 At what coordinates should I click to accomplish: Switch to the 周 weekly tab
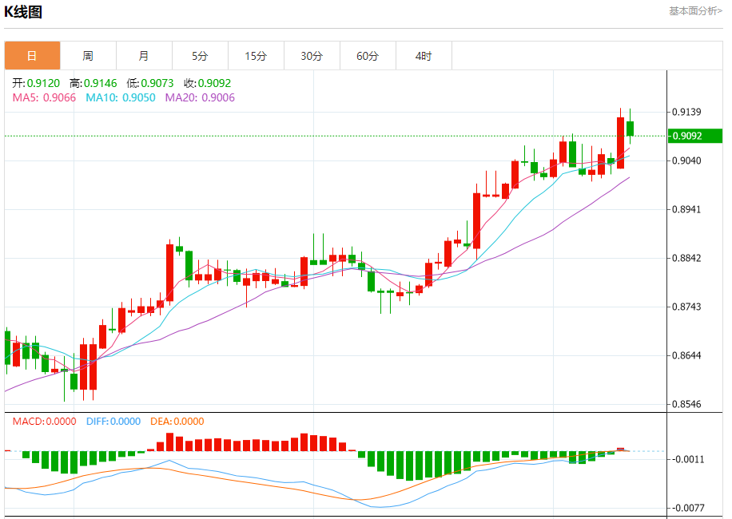[88, 56]
